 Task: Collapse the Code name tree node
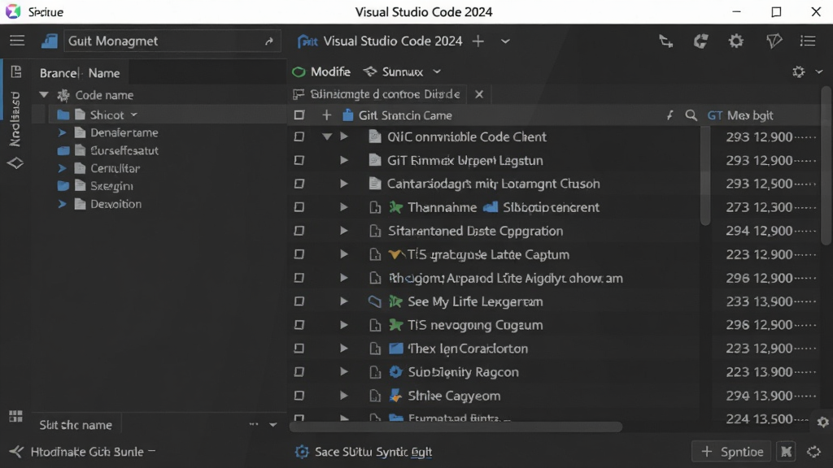coord(44,95)
